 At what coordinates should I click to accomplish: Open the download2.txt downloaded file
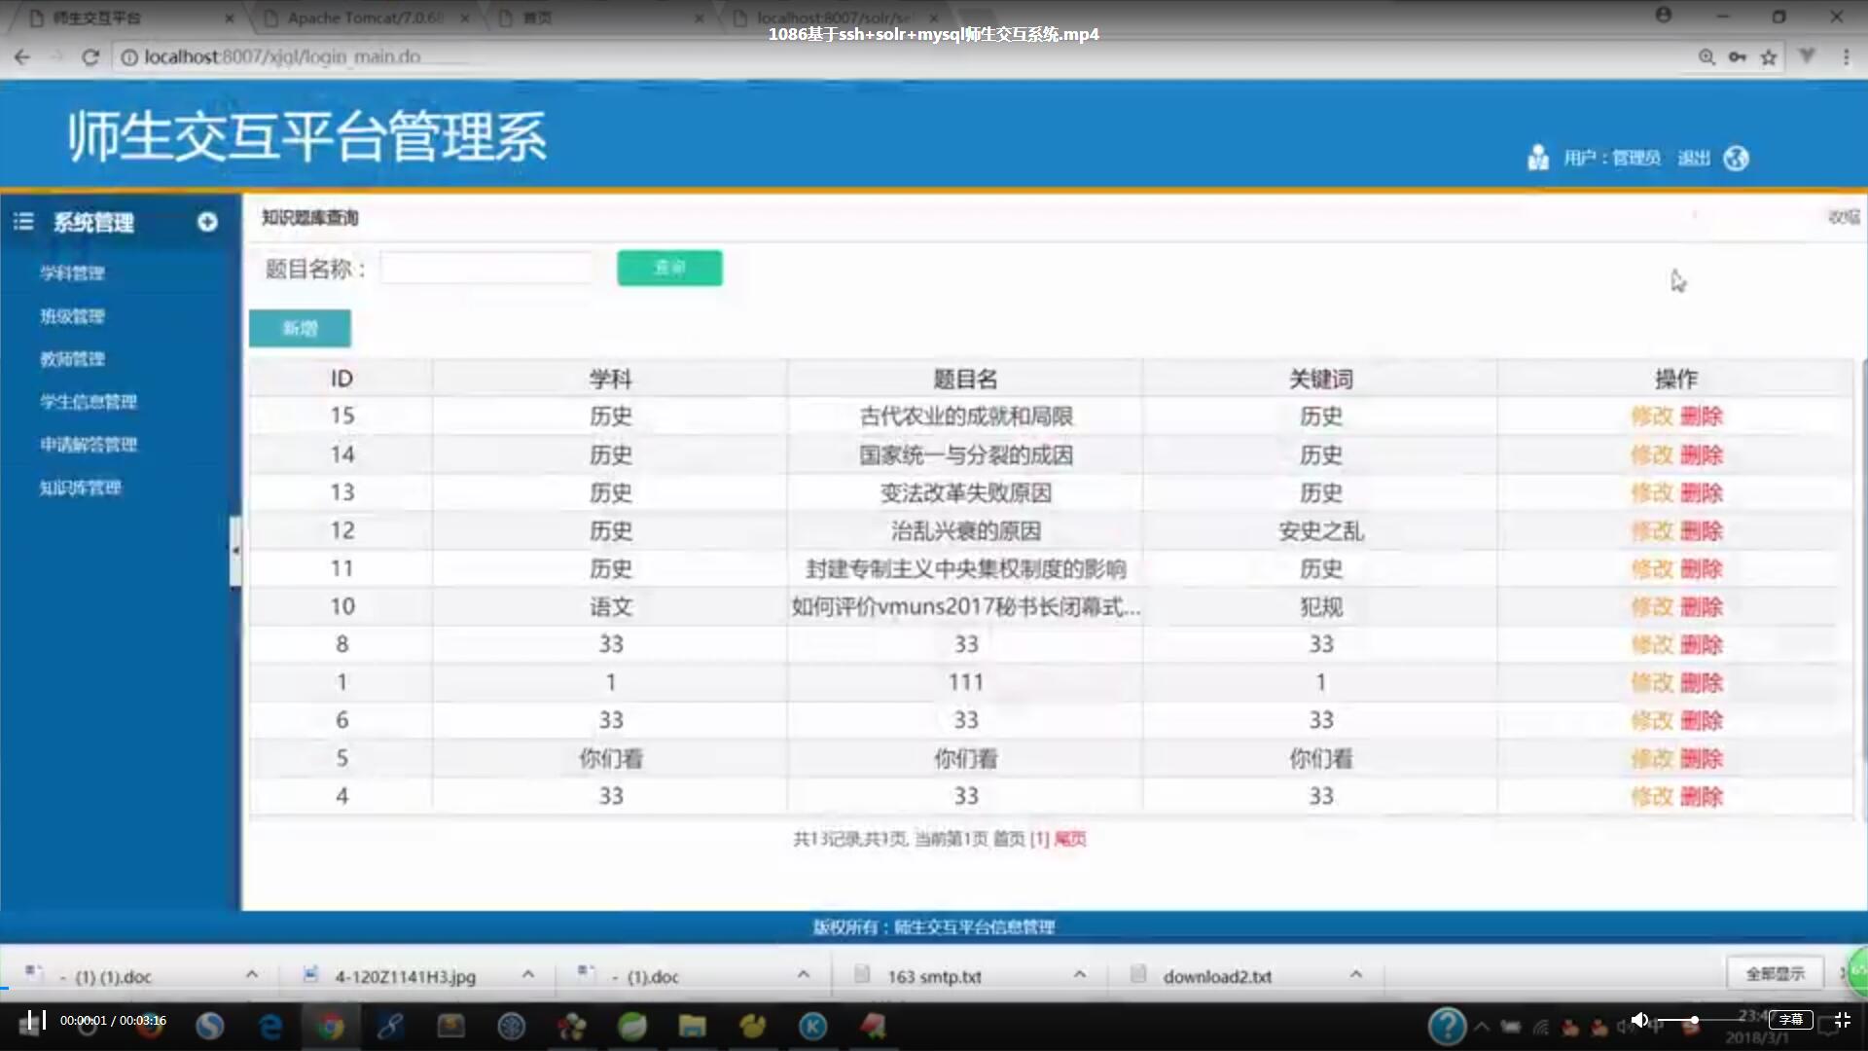[x=1217, y=976]
